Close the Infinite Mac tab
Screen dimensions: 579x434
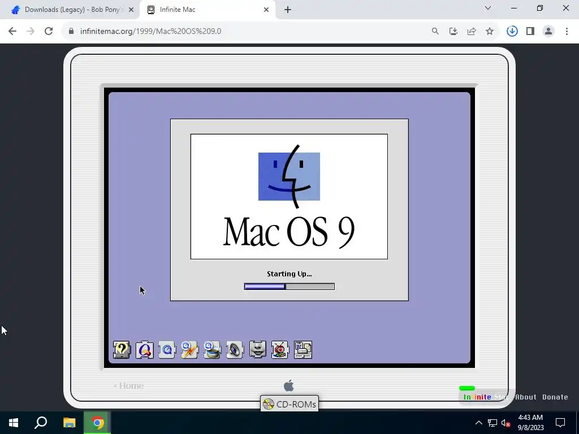click(x=266, y=10)
